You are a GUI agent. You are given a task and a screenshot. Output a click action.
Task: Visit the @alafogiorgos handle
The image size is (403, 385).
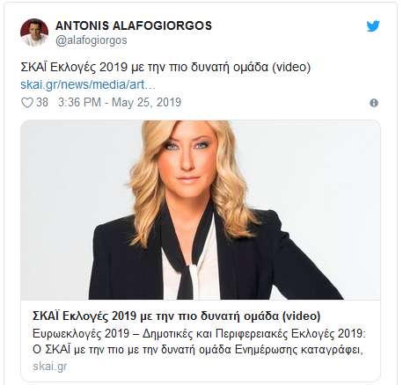click(x=92, y=40)
